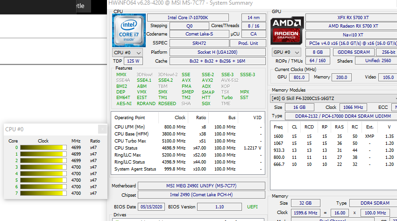This screenshot has height=221, width=397.
Task: Click the Intel Core i7 logo image
Action: pyautogui.click(x=129, y=31)
